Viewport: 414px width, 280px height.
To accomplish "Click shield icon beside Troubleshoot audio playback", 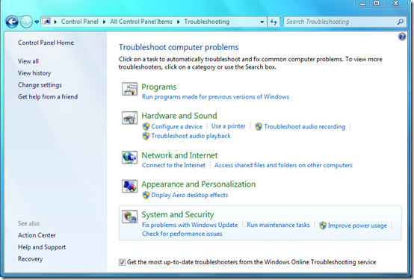I will coord(146,136).
